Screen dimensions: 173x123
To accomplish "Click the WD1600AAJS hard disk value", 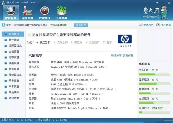I will tap(83, 89).
